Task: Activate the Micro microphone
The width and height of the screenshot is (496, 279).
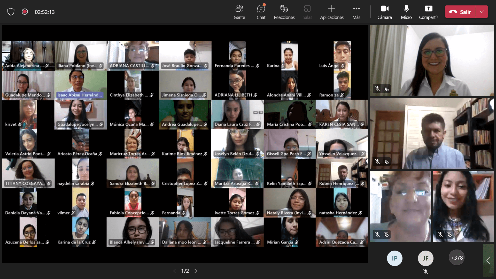Action: 406,12
